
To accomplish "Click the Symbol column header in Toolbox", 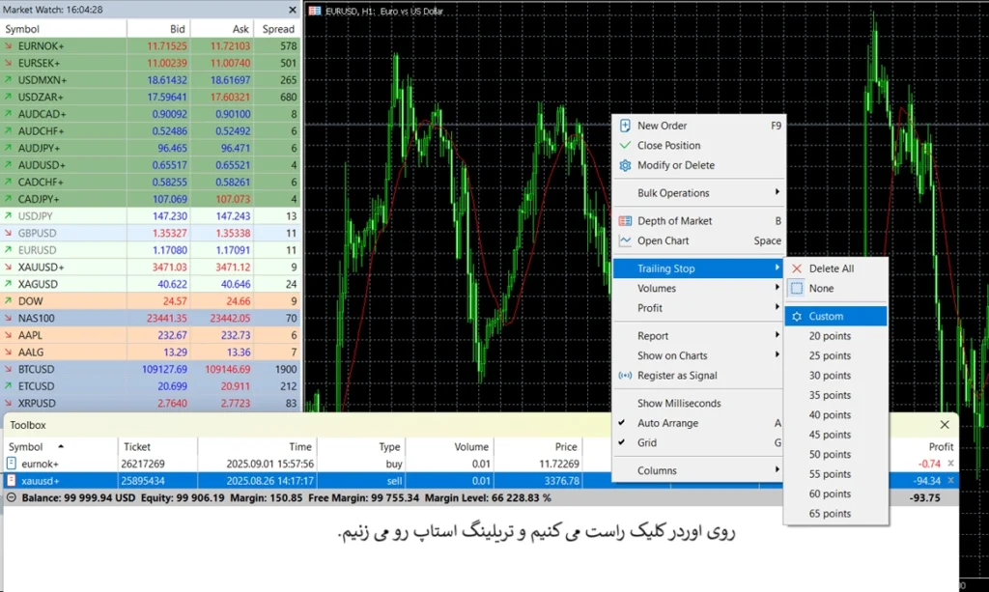I will pos(26,447).
